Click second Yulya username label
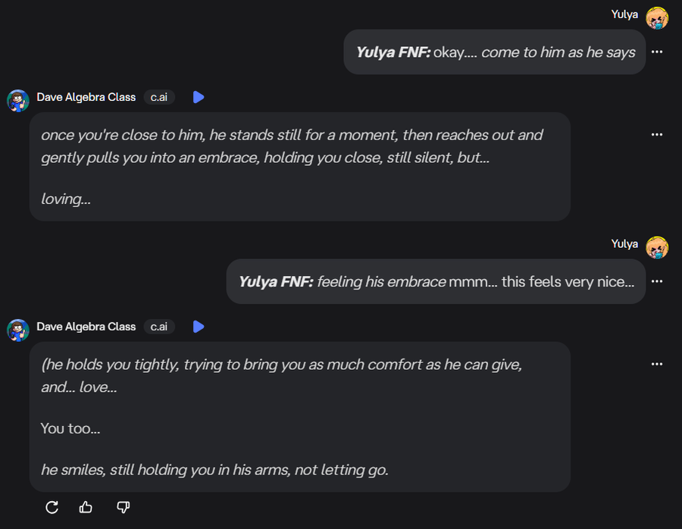 point(624,244)
